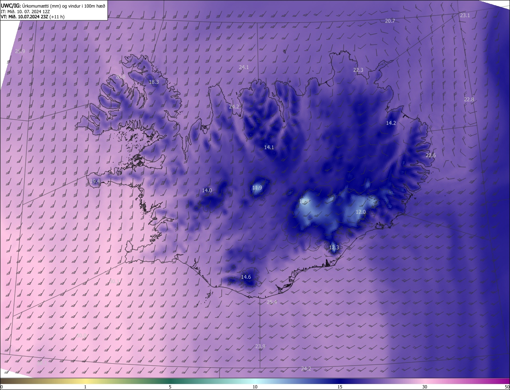Pick the magenta colour-scale end at tick 50

(x=506, y=381)
